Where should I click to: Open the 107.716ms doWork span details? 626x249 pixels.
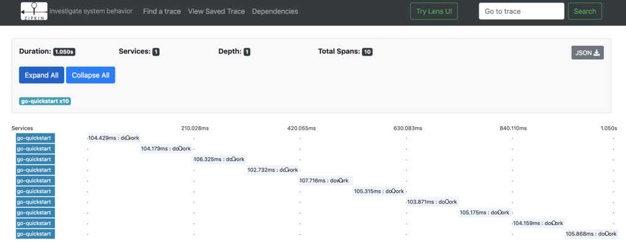click(x=324, y=180)
